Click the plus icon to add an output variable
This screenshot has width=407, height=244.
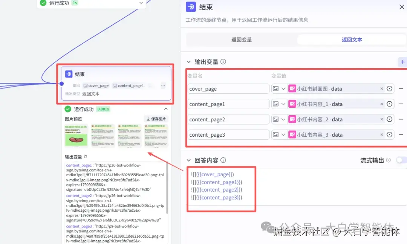coord(402,62)
